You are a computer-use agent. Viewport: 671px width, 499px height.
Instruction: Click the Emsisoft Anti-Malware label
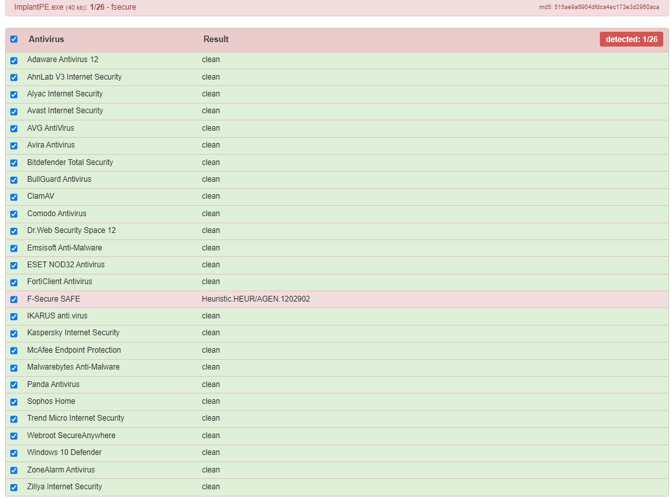click(x=65, y=247)
